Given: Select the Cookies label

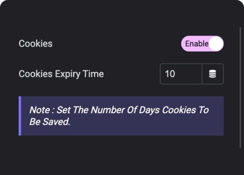Looking at the screenshot, I should [x=36, y=44].
